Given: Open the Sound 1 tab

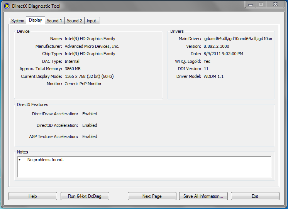Looking at the screenshot, I should click(x=54, y=21).
